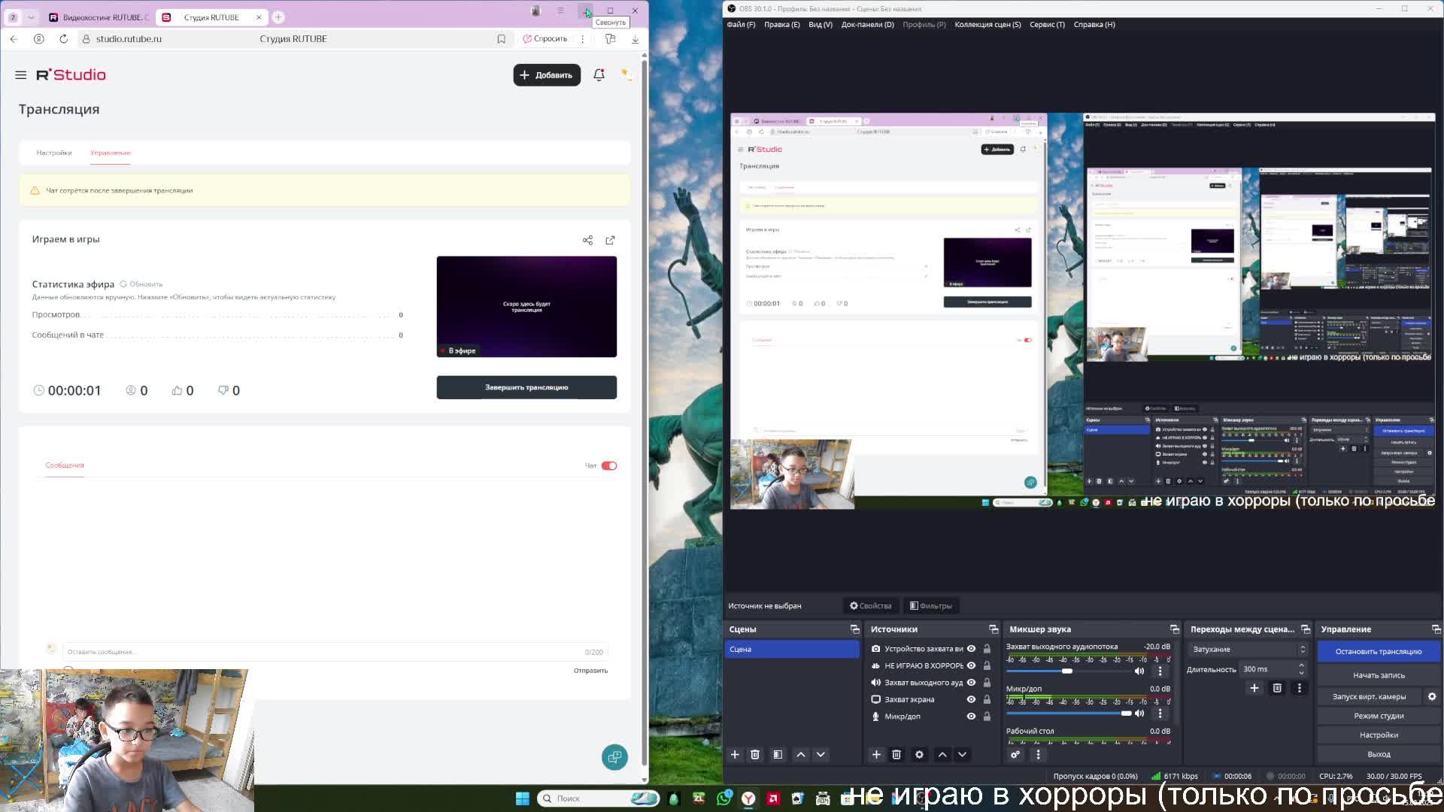This screenshot has height=812, width=1444.
Task: Add a new source with plus icon
Action: click(x=876, y=755)
